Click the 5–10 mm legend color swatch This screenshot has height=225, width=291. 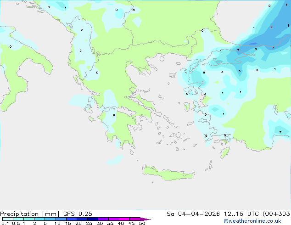[x=50, y=219]
